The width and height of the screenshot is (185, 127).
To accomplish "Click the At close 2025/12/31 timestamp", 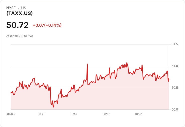I will click(x=20, y=36).
